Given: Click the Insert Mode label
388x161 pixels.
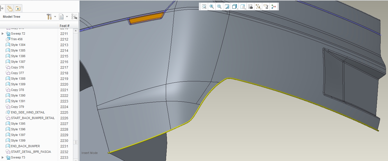Looking at the screenshot, I should [89, 153].
